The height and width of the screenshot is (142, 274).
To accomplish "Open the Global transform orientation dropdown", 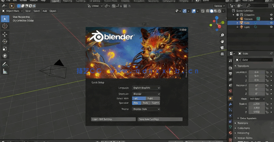I will tap(95, 6).
